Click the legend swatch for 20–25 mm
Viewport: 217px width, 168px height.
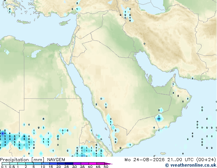click(x=61, y=164)
